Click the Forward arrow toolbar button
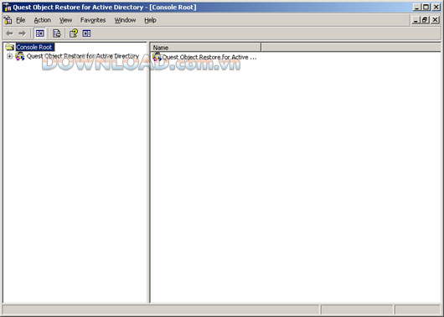The width and height of the screenshot is (444, 317). pyautogui.click(x=22, y=33)
